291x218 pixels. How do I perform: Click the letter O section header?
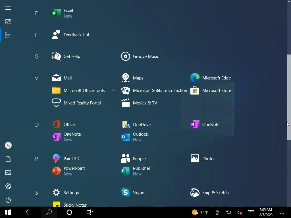point(36,125)
